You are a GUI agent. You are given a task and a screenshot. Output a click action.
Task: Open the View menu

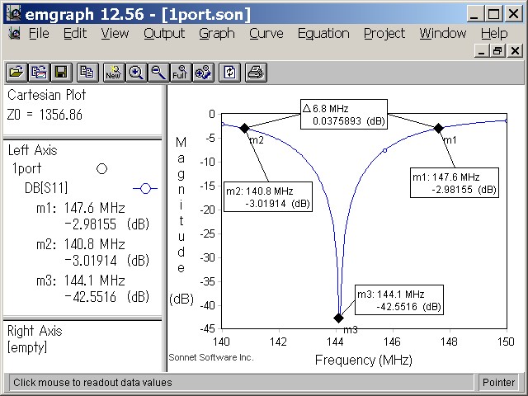(x=115, y=33)
